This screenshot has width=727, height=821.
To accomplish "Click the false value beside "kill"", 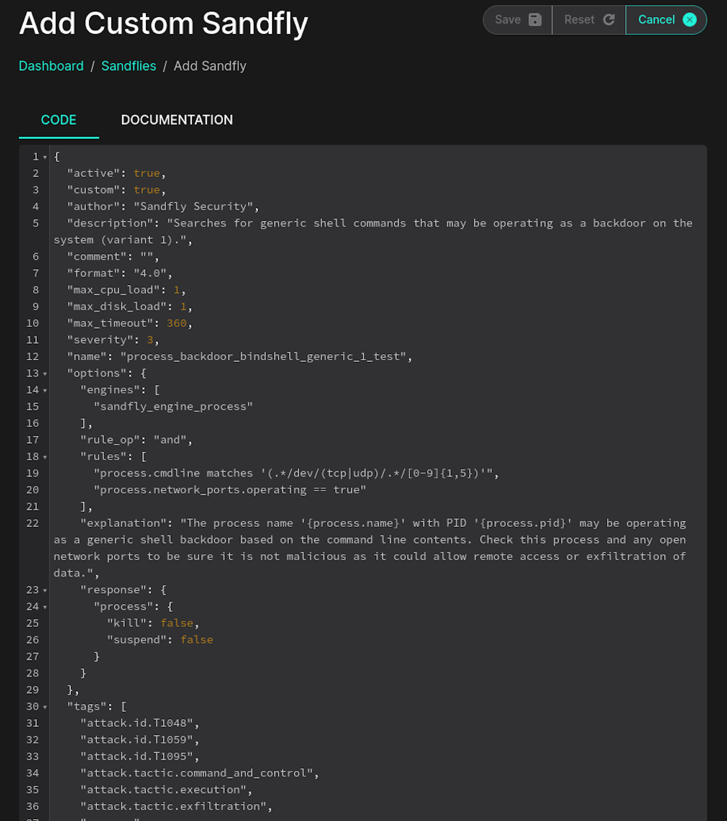I will click(x=177, y=623).
